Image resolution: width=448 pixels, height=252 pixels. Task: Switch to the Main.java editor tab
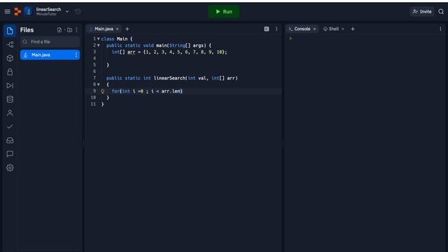104,29
